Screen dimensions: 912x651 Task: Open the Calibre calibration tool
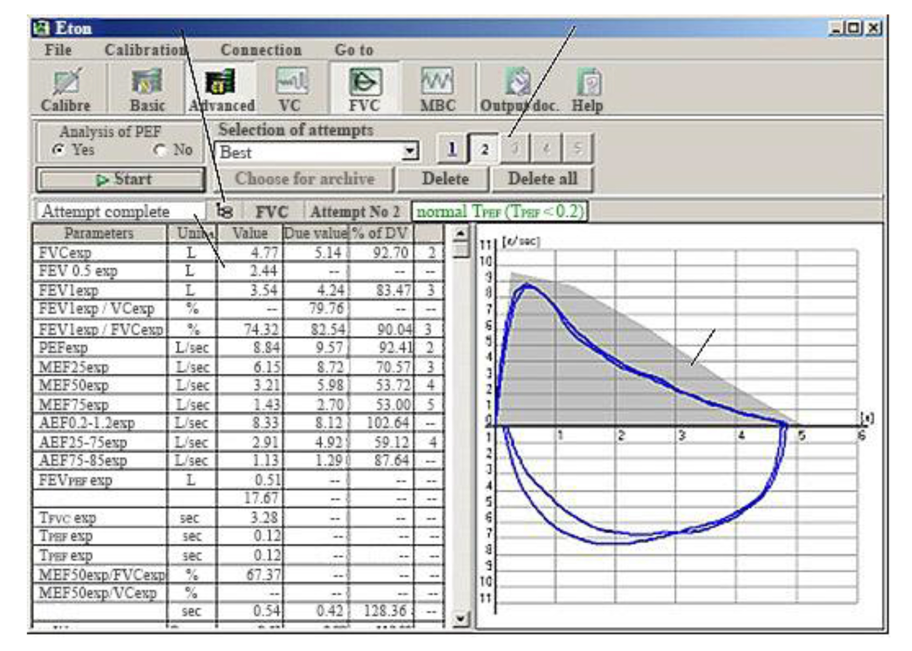(66, 89)
